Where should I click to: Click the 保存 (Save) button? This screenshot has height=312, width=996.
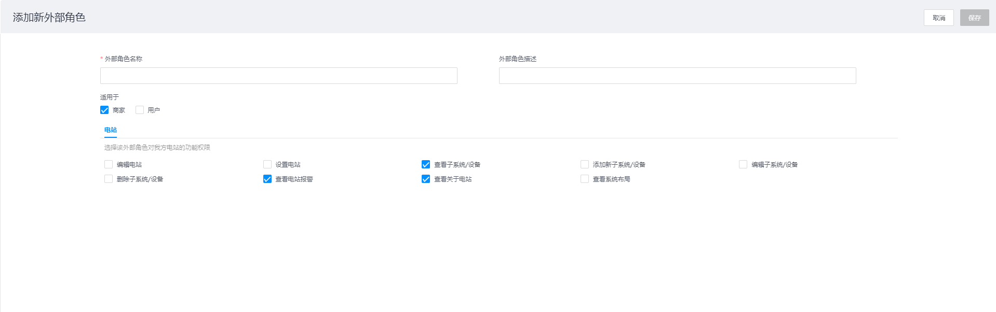tap(974, 18)
